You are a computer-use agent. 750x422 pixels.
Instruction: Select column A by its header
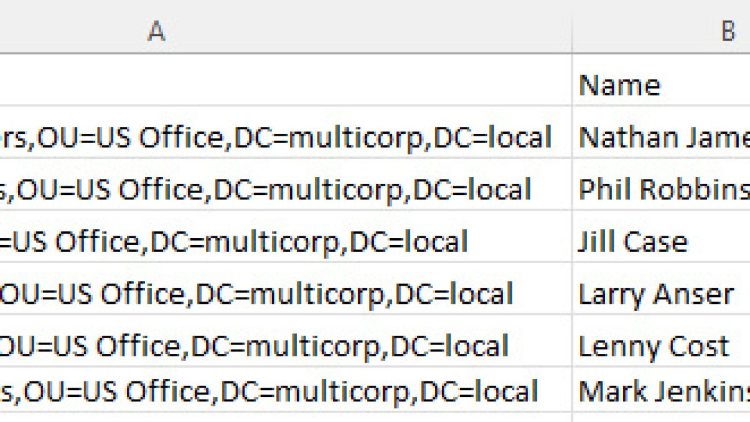(x=156, y=28)
